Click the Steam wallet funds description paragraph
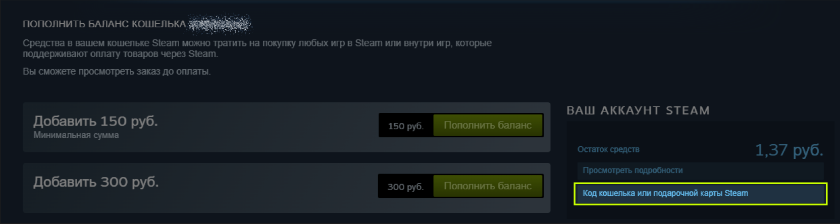Viewport: 840px width, 224px height. point(257,48)
